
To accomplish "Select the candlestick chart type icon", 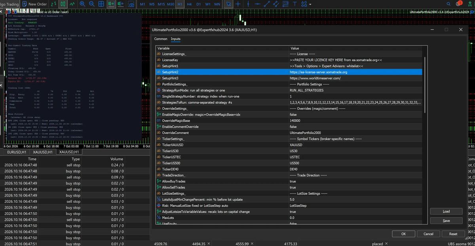I will pos(63,4).
